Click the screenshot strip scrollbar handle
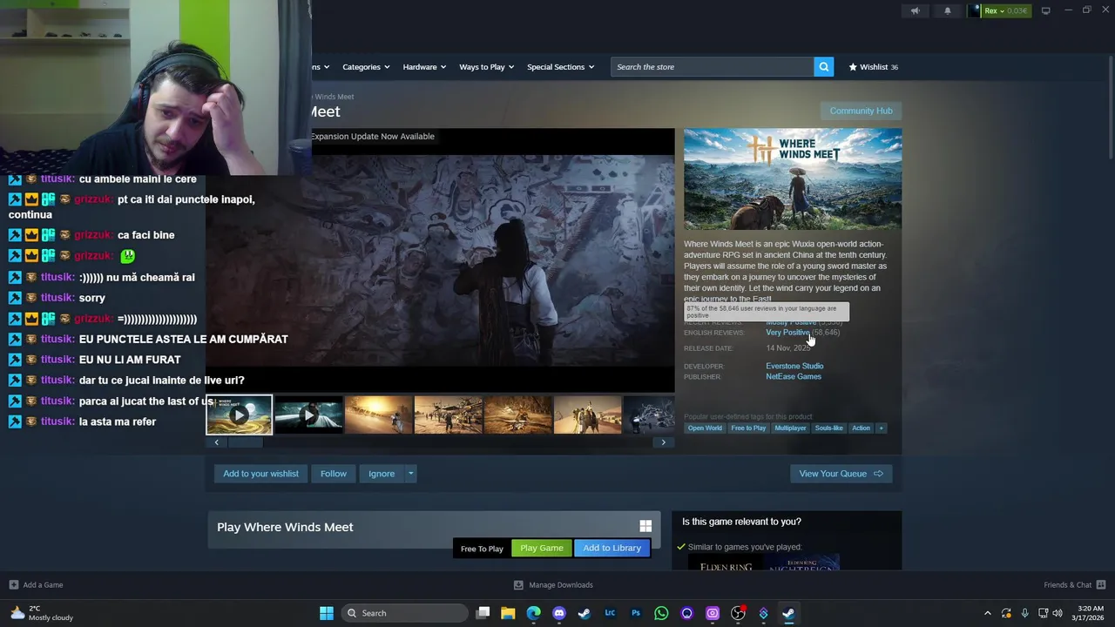The height and width of the screenshot is (627, 1115). coord(246,442)
